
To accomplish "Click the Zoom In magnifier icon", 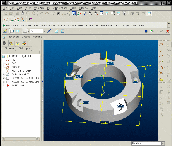I will 90,13.
